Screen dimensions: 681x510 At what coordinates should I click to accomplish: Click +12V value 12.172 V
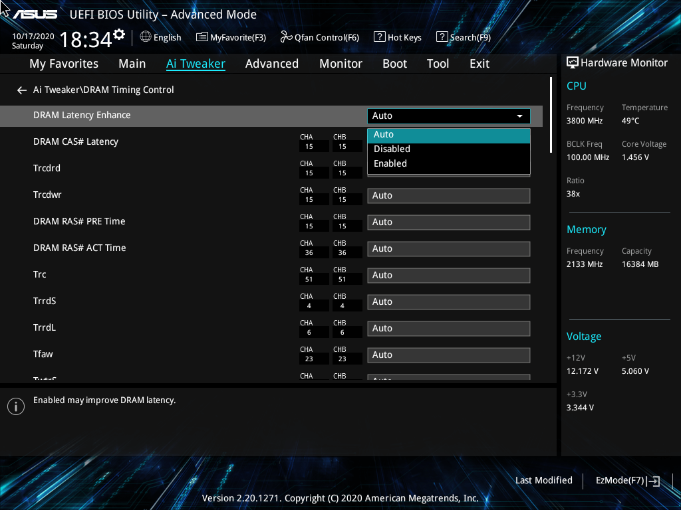tap(583, 371)
